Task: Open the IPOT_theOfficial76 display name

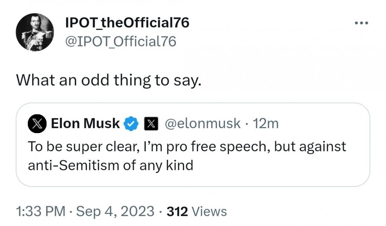Action: (x=127, y=22)
